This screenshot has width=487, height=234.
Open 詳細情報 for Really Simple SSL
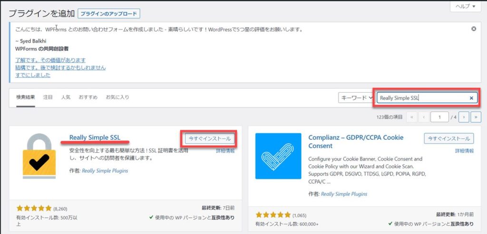pos(225,151)
